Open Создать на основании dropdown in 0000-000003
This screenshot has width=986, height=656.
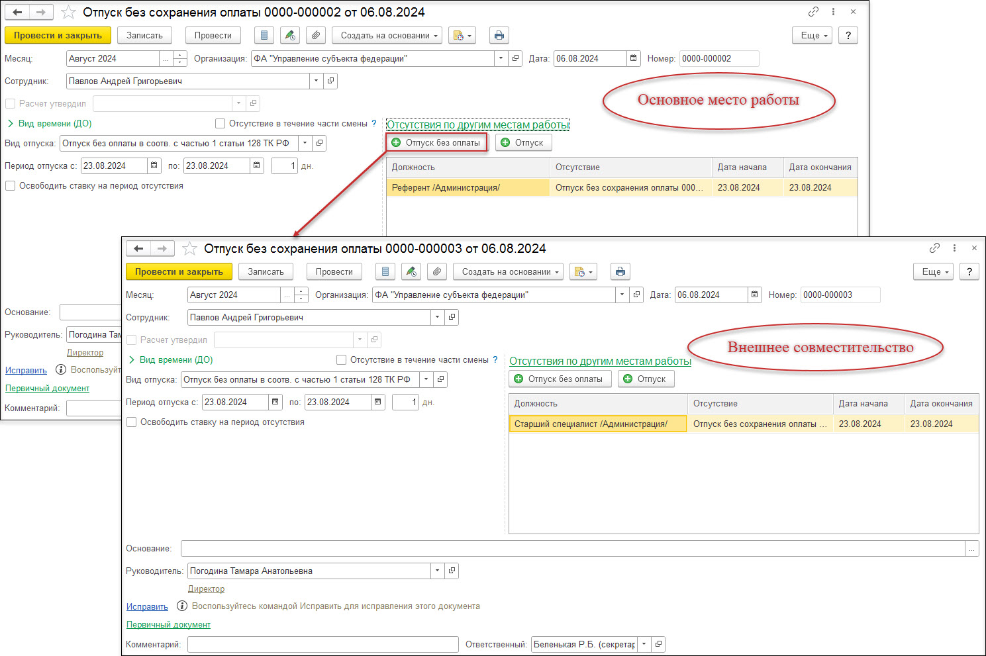(509, 272)
